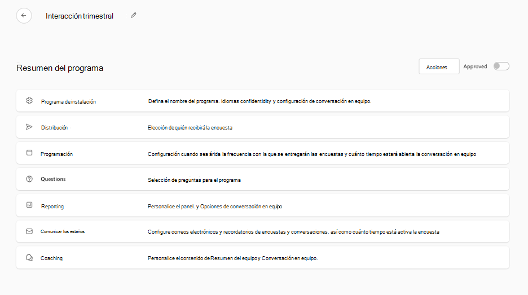Click the question mark Questions icon
The height and width of the screenshot is (295, 528).
click(29, 179)
